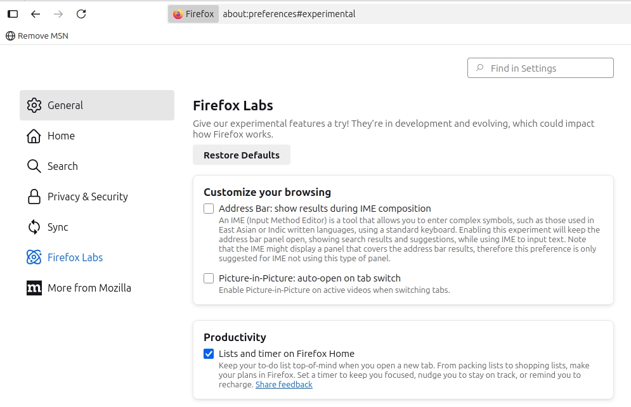This screenshot has height=407, width=631.
Task: Open the Sync settings icon
Action: (33, 227)
